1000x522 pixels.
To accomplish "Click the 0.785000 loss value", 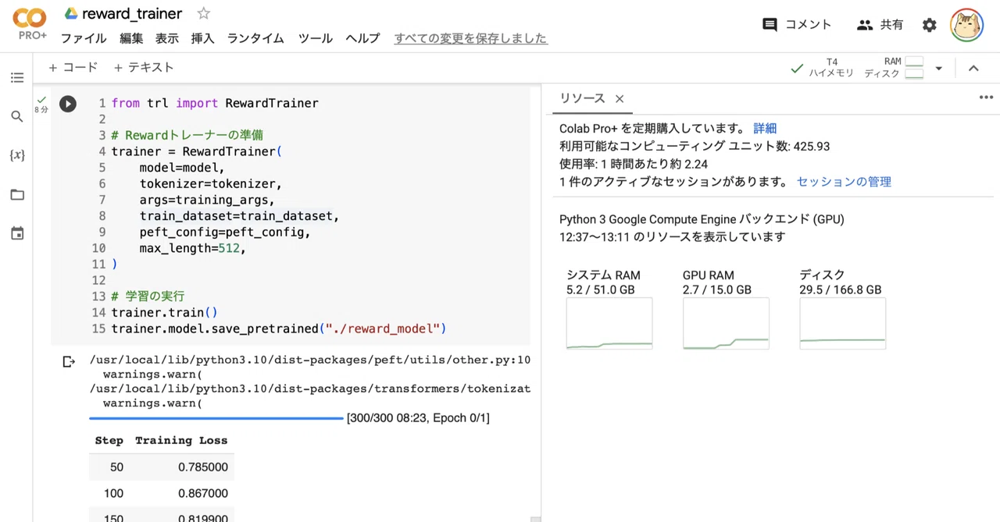I will click(x=202, y=467).
